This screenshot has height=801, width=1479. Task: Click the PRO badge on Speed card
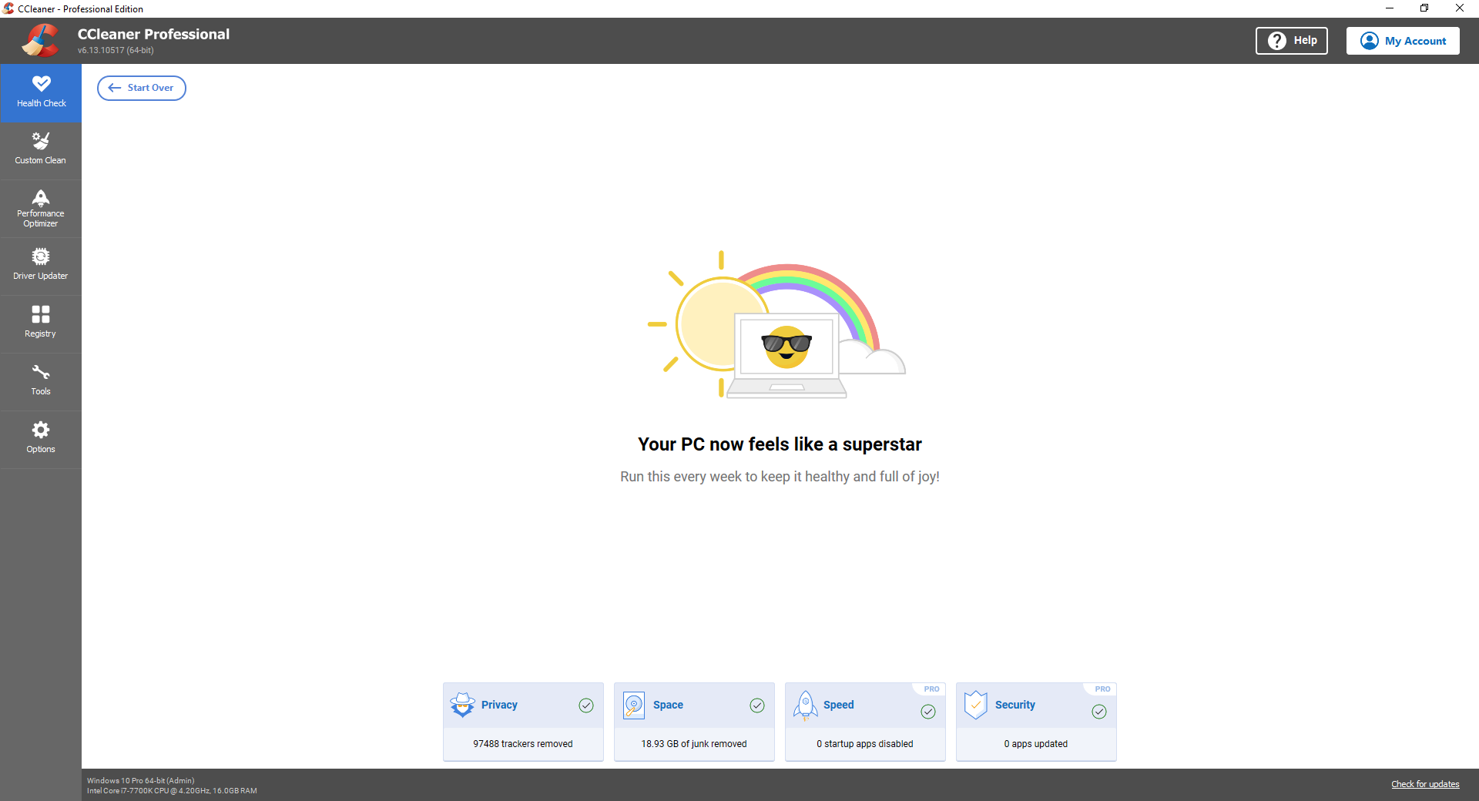pos(931,689)
